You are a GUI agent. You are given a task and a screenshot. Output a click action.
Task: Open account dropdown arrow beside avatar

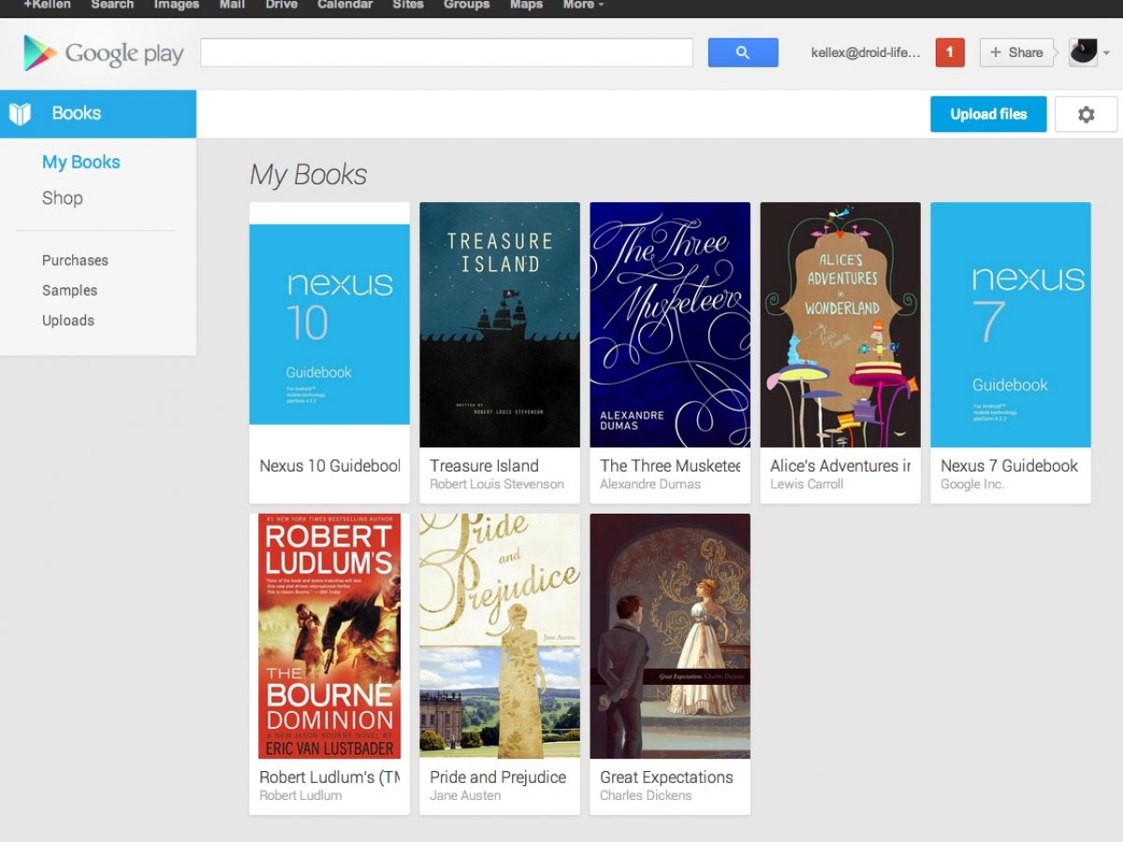[x=1106, y=53]
